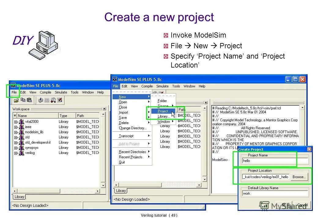Choose Library... from the New submenu
318x220 pixels.
(x=164, y=116)
